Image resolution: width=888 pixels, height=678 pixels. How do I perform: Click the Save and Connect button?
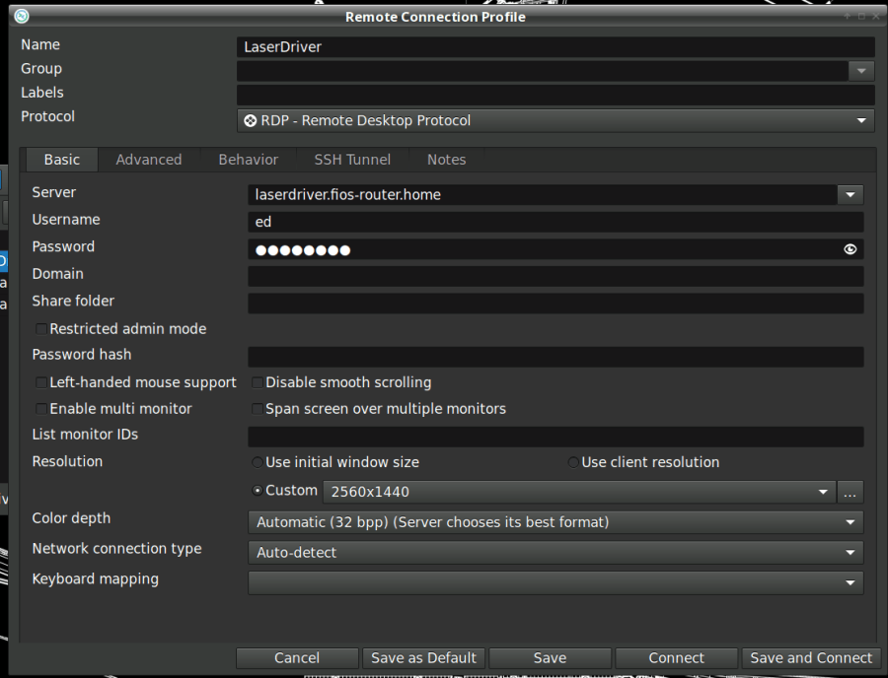(x=811, y=658)
